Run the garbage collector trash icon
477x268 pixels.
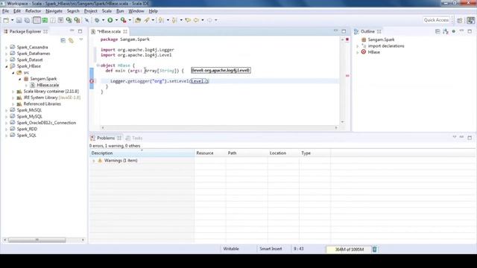click(x=374, y=249)
